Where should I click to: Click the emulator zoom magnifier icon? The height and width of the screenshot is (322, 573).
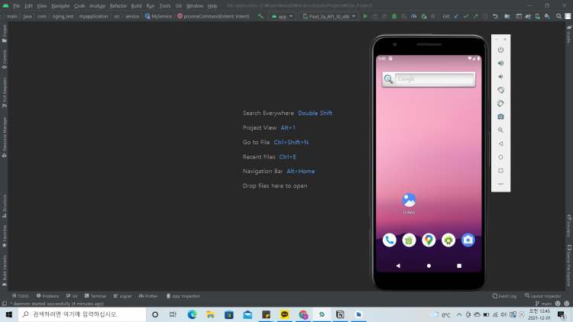[500, 130]
